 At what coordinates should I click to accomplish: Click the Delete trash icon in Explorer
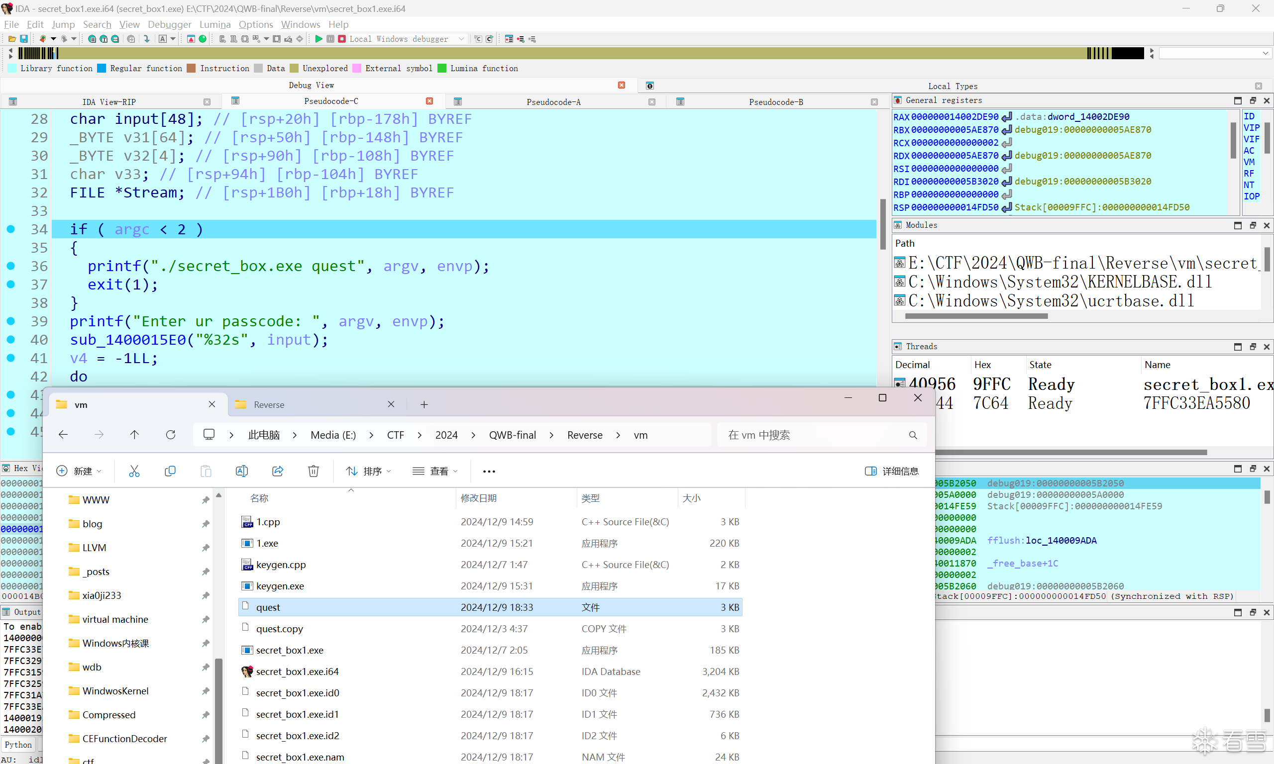click(313, 471)
